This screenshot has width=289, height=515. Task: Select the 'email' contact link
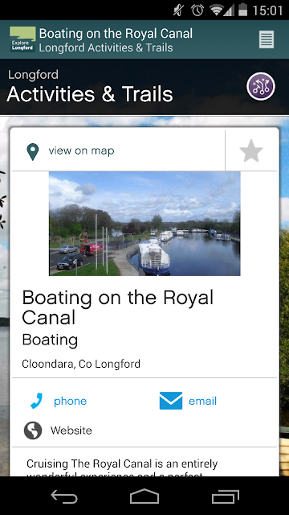pyautogui.click(x=202, y=401)
